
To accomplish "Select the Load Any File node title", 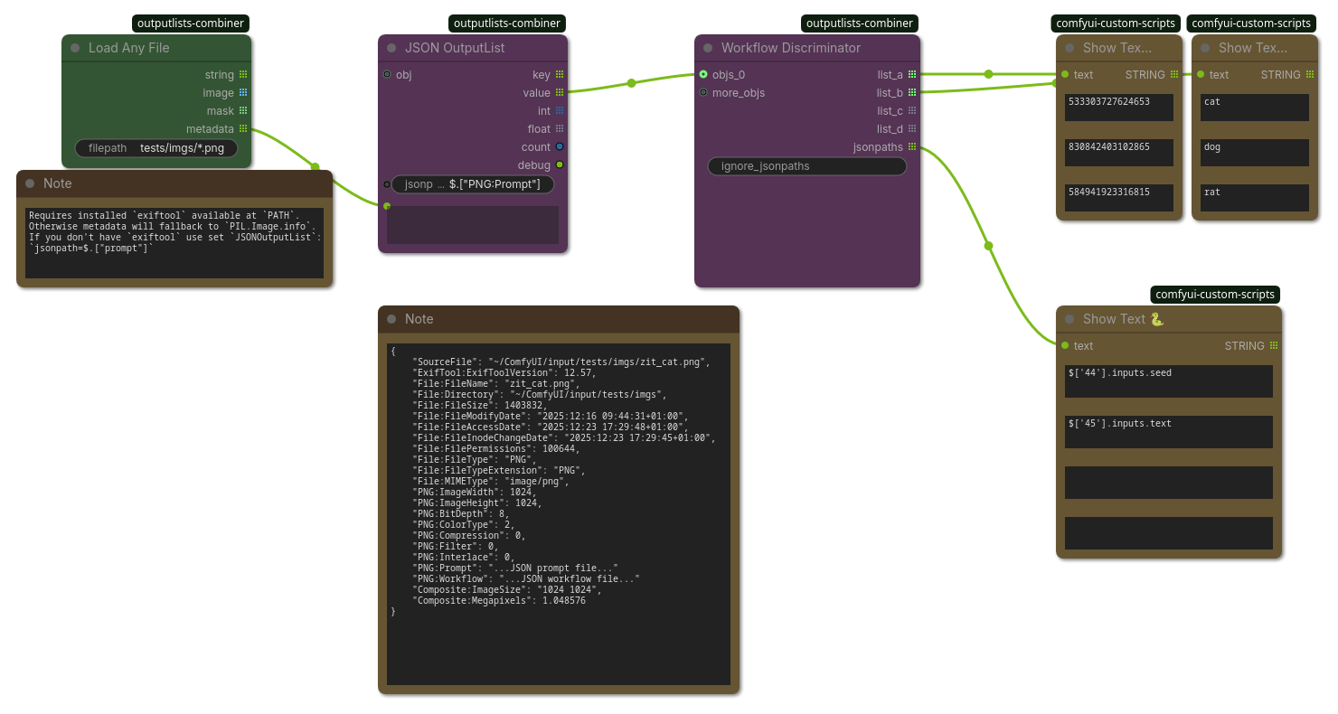I will point(129,48).
